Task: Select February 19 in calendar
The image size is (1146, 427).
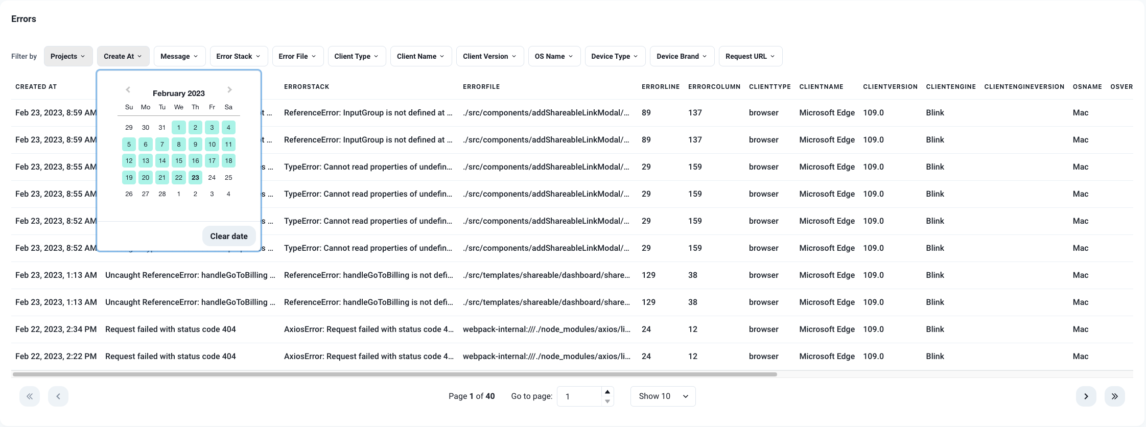Action: click(129, 177)
